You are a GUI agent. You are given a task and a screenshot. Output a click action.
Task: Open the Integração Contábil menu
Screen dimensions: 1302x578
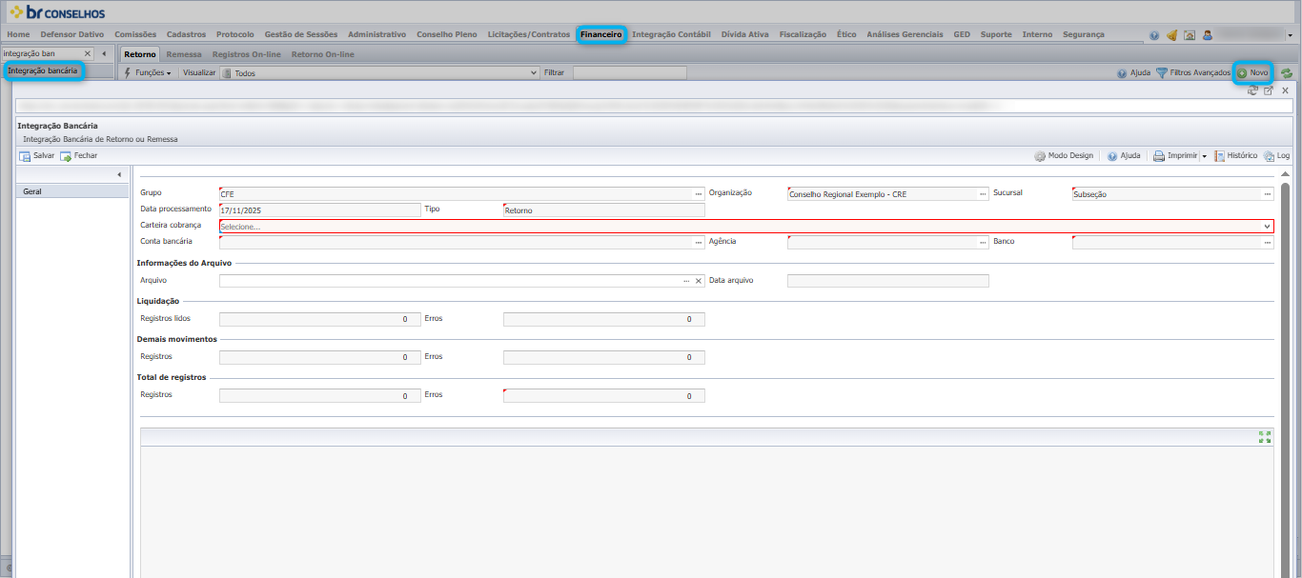pyautogui.click(x=671, y=34)
